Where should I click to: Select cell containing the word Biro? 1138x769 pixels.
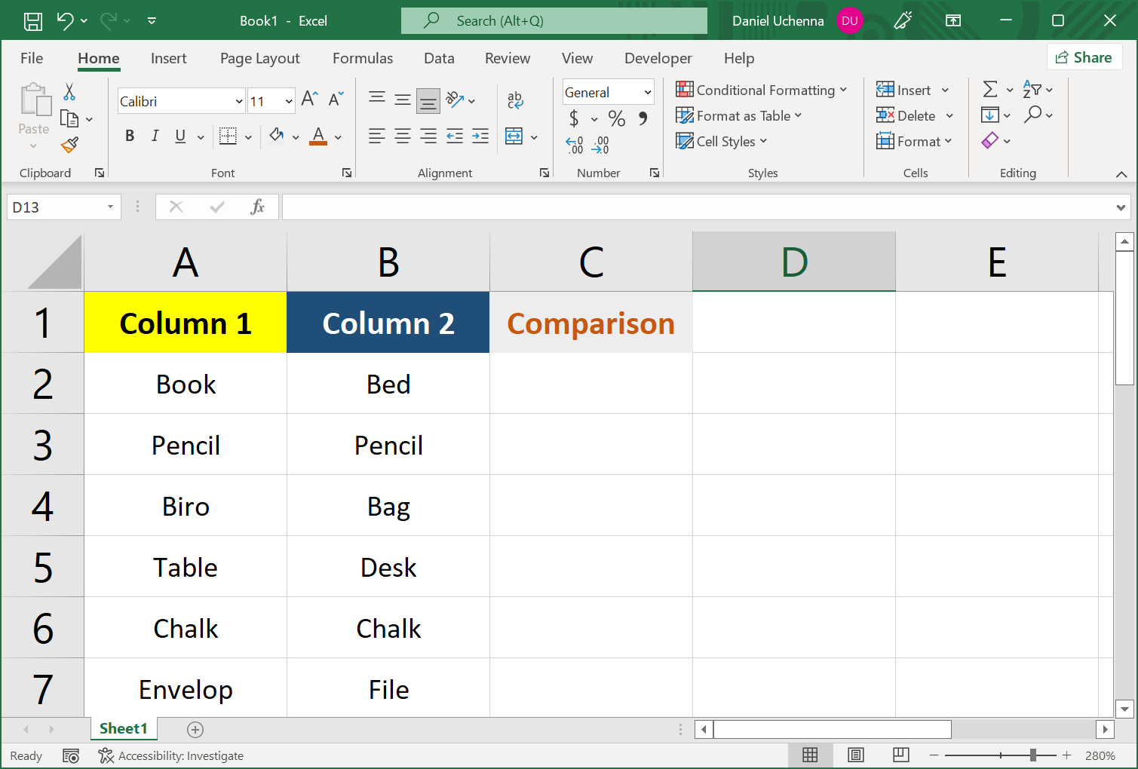coord(185,506)
